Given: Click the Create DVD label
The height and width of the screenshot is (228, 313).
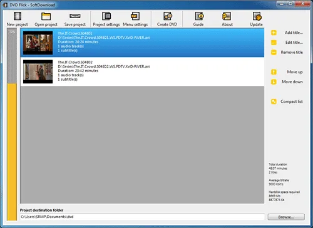Looking at the screenshot, I should pos(167,24).
